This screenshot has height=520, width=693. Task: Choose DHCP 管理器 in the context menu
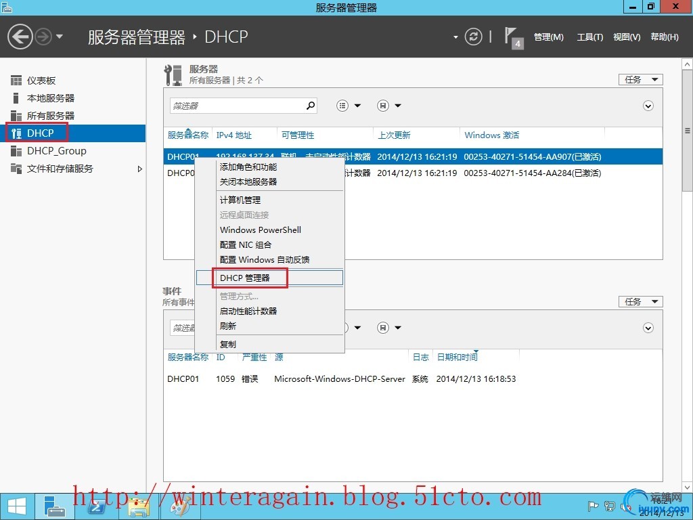pyautogui.click(x=269, y=278)
